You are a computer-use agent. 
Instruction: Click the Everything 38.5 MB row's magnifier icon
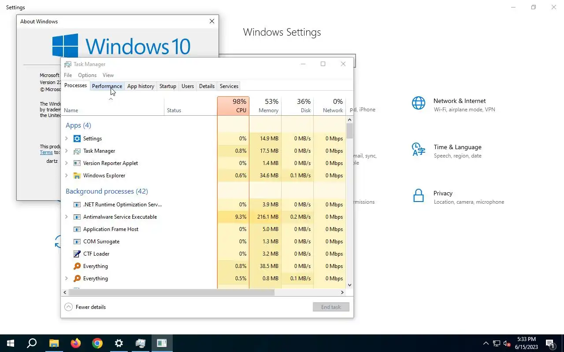tap(77, 266)
